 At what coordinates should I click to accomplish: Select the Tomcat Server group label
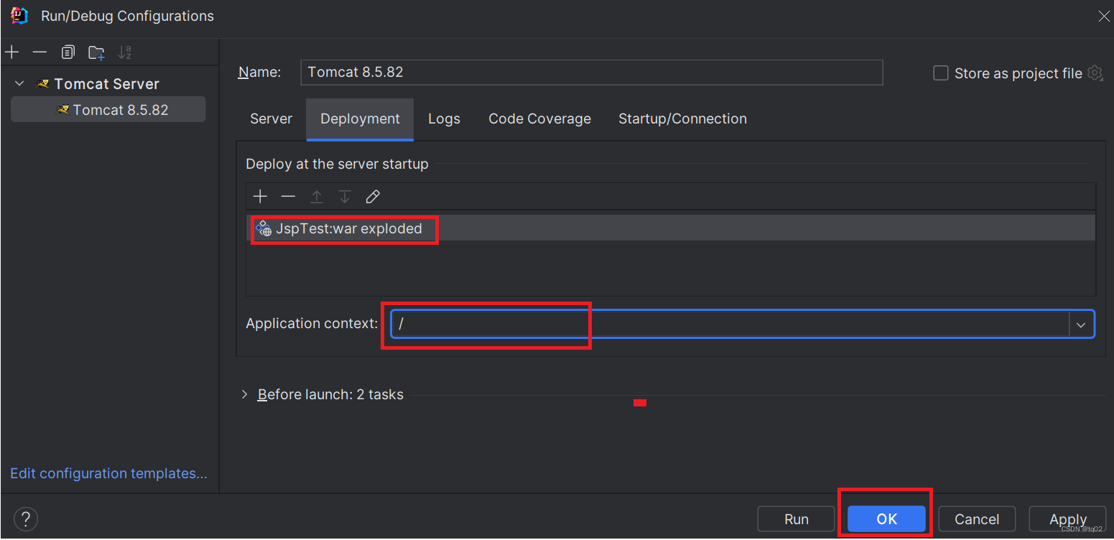[106, 84]
